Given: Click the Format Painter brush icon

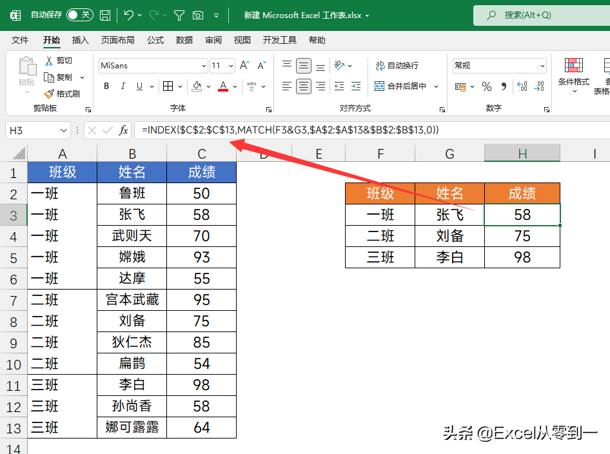Looking at the screenshot, I should 49,94.
